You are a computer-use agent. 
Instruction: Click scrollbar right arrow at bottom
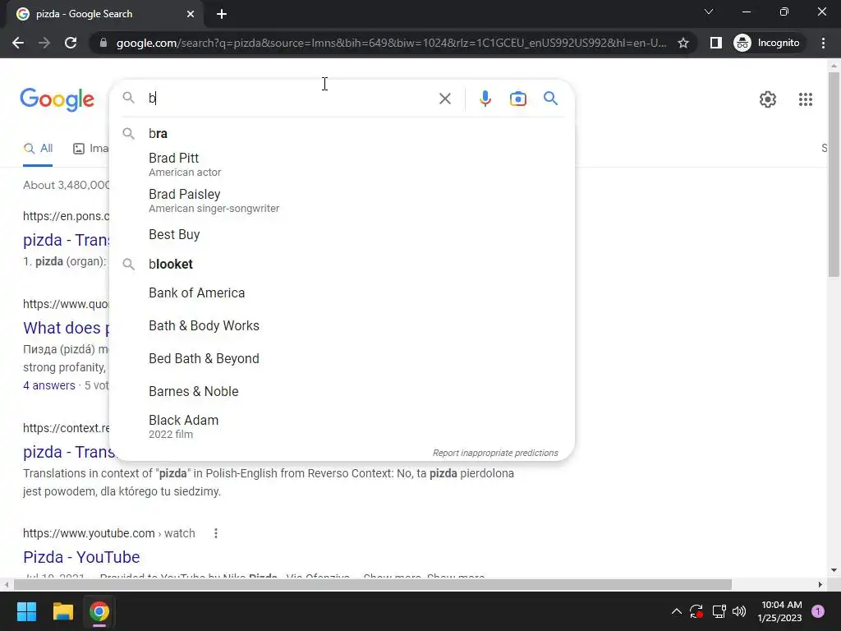(x=820, y=584)
